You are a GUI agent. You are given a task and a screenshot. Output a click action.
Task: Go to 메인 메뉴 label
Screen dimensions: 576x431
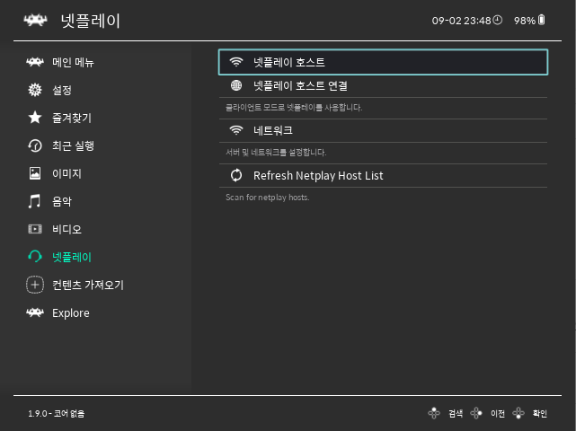point(73,62)
